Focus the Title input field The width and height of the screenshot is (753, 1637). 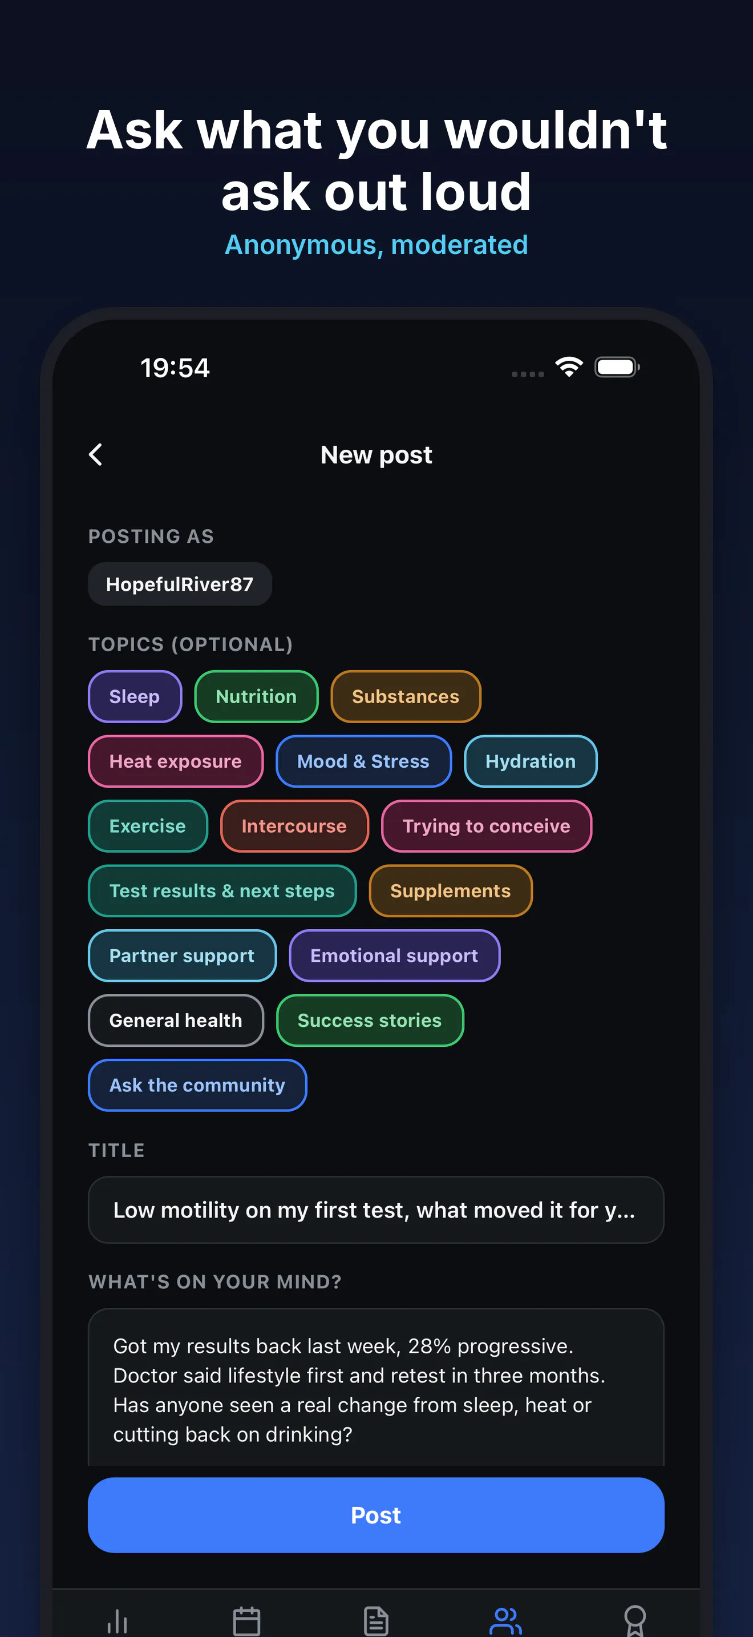(376, 1210)
